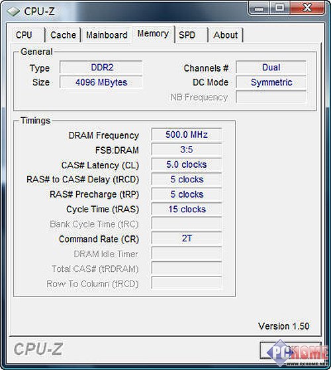This screenshot has height=370, width=331.
Task: Select the 500.0 MHz DRAM Frequency value
Action: coord(187,135)
